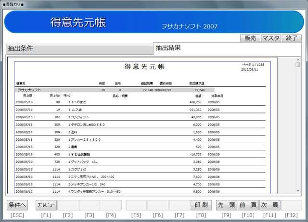Select the グットバケツ 13L row

point(140,162)
